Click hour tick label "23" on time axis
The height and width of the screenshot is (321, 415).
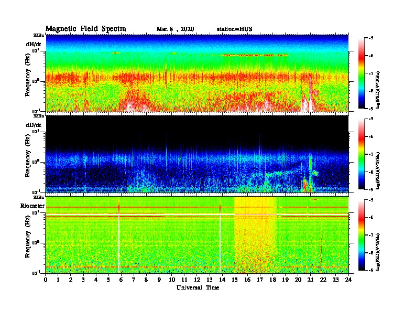pos(335,280)
